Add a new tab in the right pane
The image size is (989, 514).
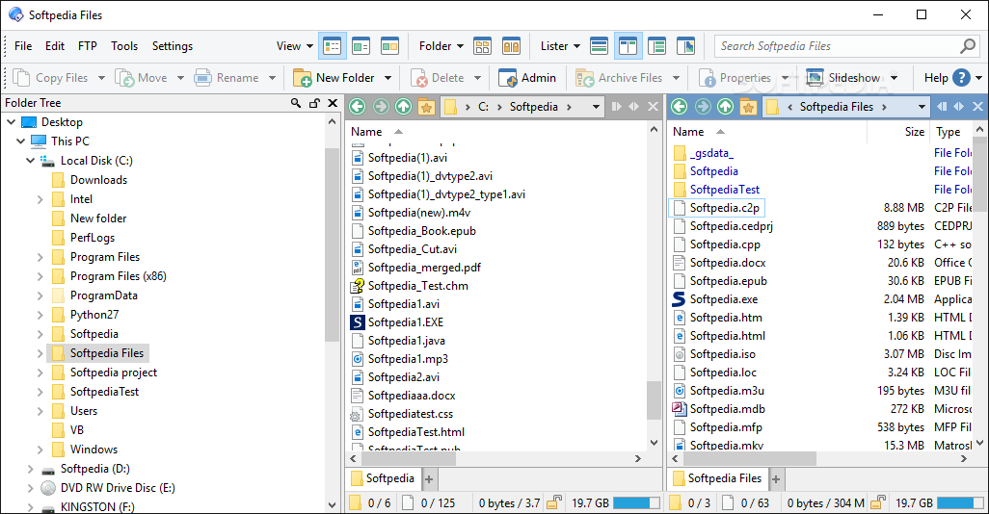pos(776,479)
